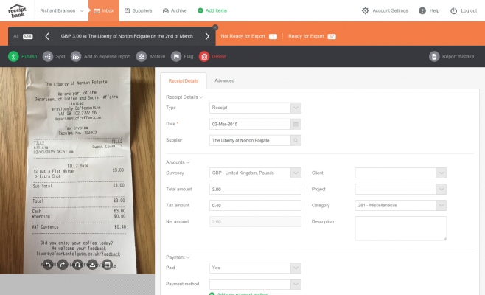Viewport: 485px width, 295px height.
Task: Click the Publish label in toolbar
Action: pyautogui.click(x=29, y=56)
